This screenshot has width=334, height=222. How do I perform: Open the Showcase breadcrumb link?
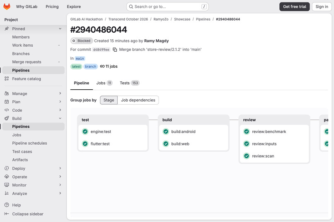point(182,19)
